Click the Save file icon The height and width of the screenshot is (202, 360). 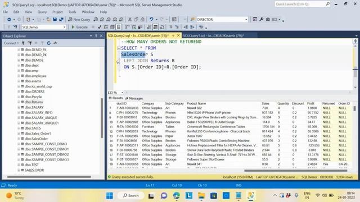point(55,20)
